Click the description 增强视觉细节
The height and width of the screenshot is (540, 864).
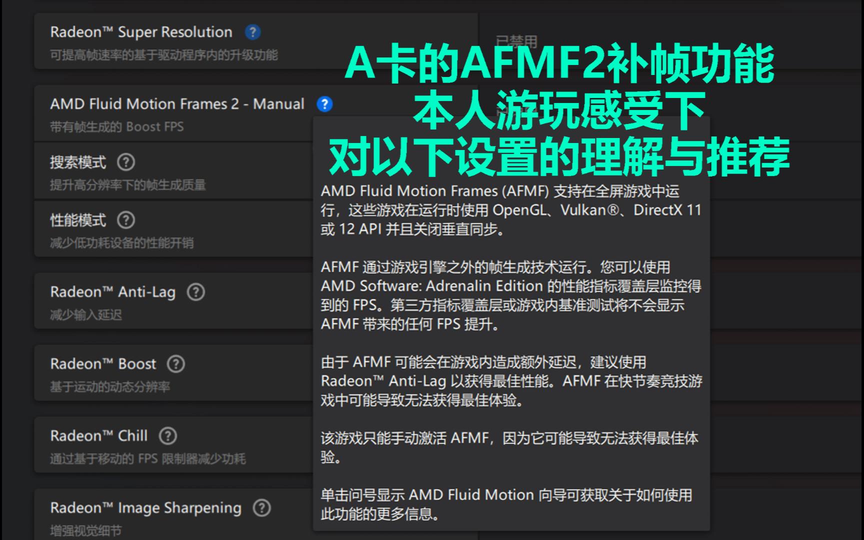click(x=86, y=531)
